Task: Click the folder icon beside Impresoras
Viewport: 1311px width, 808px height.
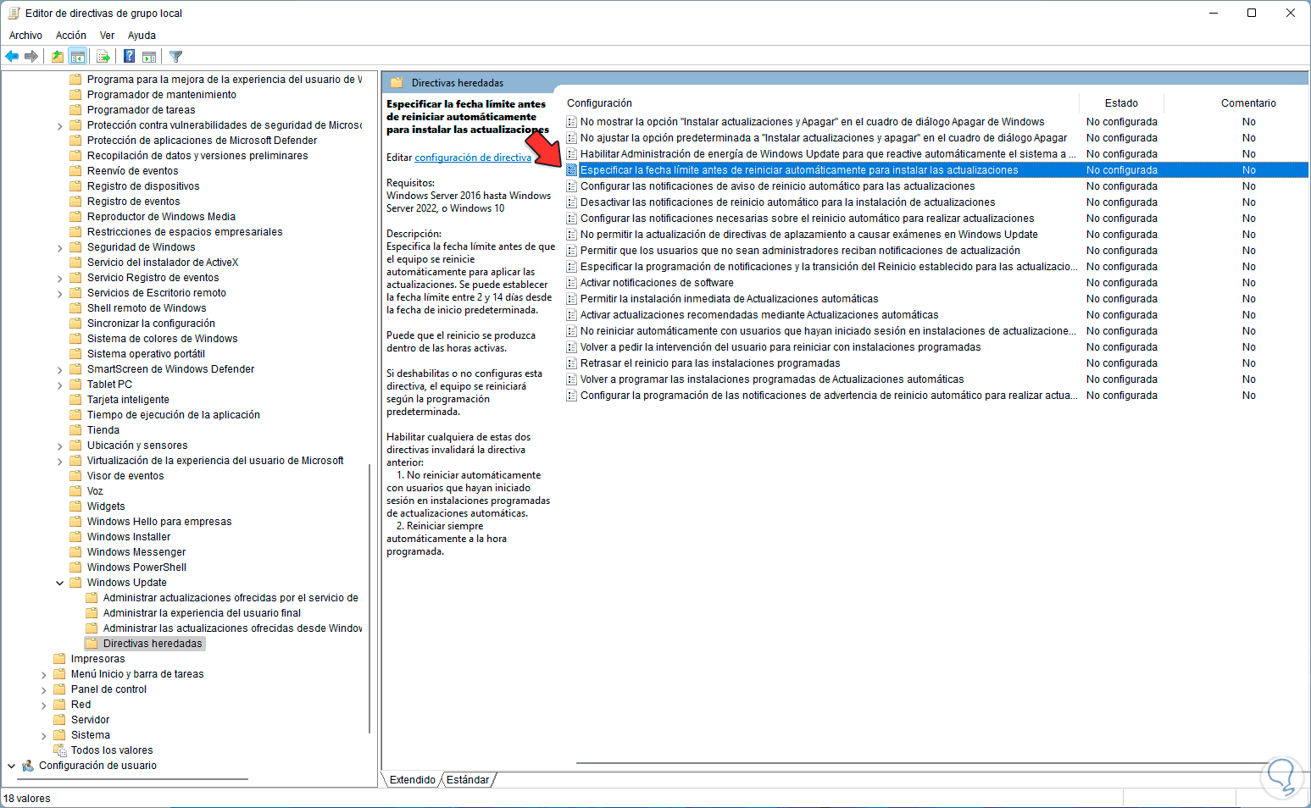Action: pyautogui.click(x=59, y=659)
